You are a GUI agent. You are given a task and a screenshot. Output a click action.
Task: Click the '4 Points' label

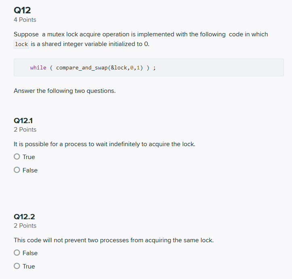coord(25,20)
